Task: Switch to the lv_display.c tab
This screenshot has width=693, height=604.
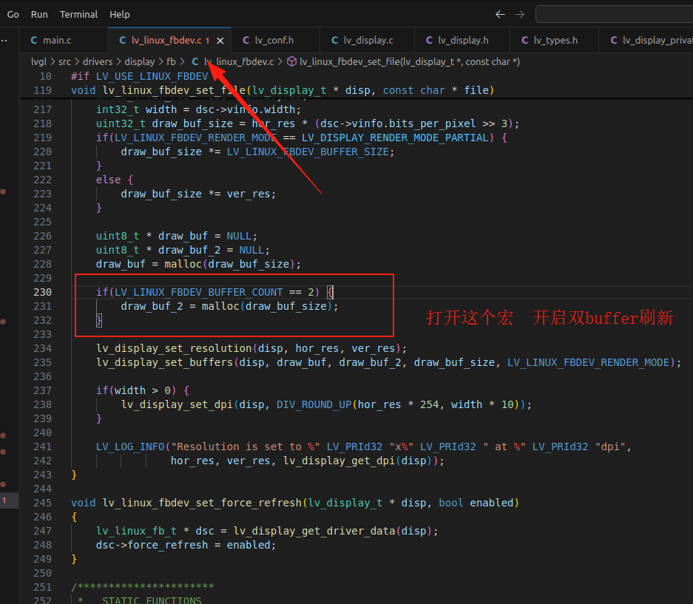Action: (368, 40)
